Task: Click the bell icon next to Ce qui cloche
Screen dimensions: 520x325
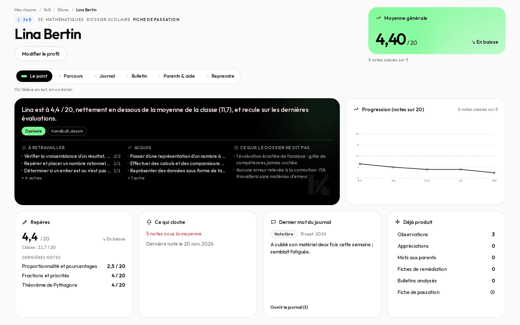Action: (149, 222)
